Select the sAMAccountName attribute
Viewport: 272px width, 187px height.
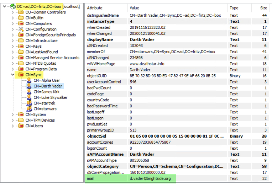105,154
